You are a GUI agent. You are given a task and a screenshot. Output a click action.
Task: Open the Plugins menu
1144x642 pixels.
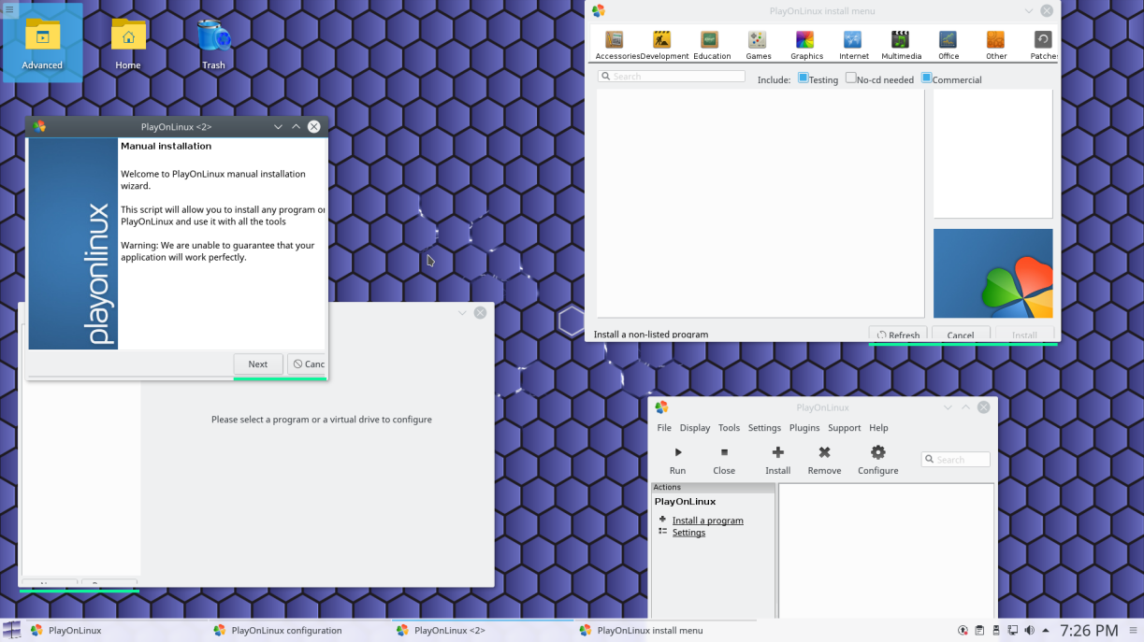coord(804,428)
